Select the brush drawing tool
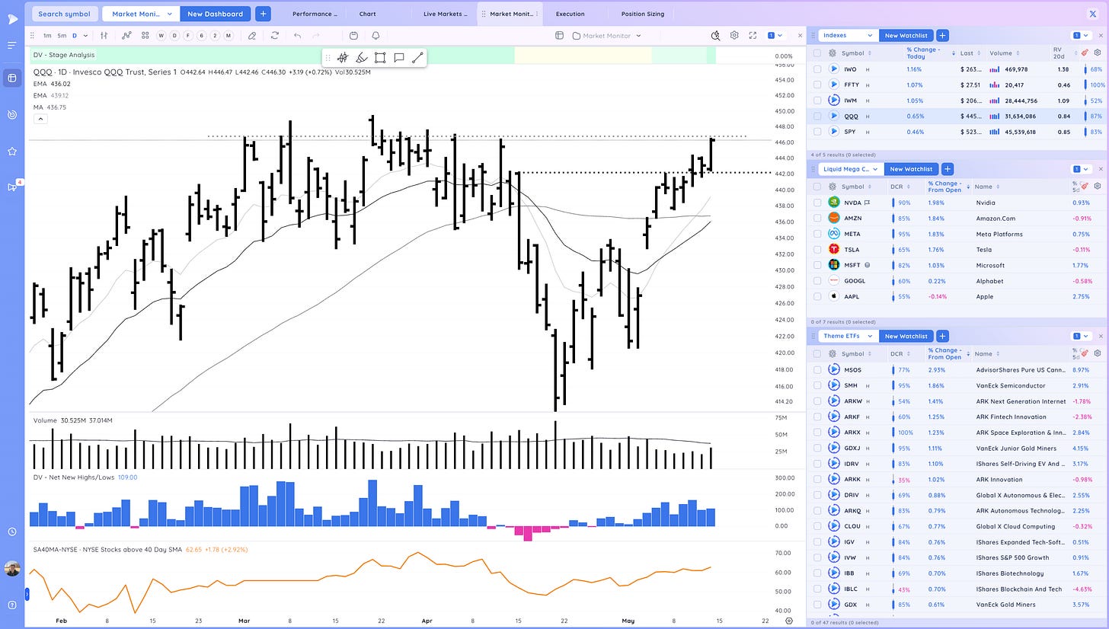The width and height of the screenshot is (1109, 629). click(x=362, y=57)
